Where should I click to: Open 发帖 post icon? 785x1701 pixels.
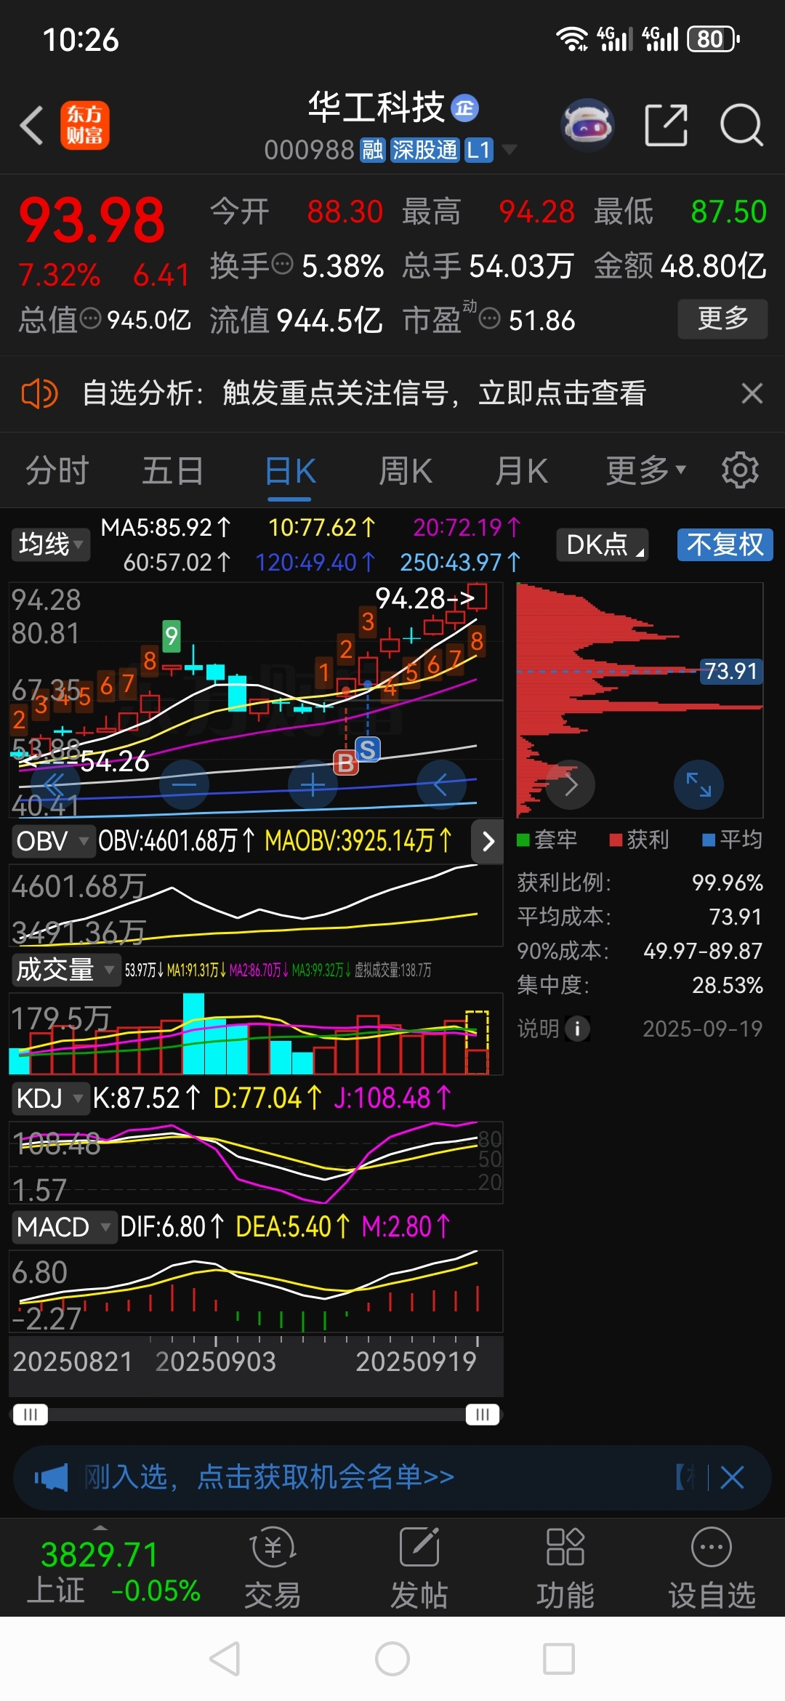click(419, 1566)
